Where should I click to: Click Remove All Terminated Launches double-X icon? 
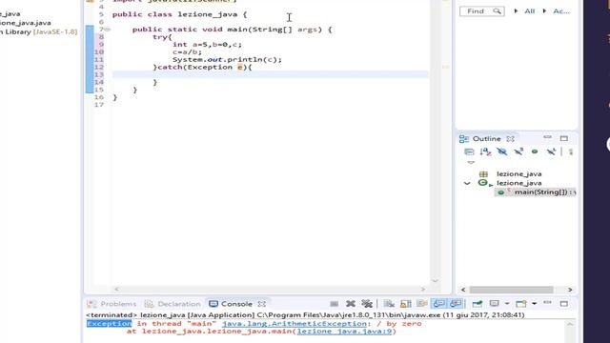click(367, 304)
